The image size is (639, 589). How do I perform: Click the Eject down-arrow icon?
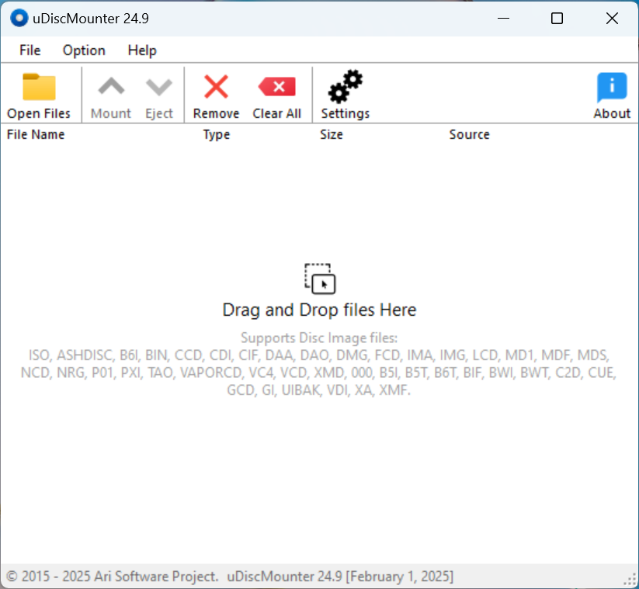pyautogui.click(x=159, y=87)
